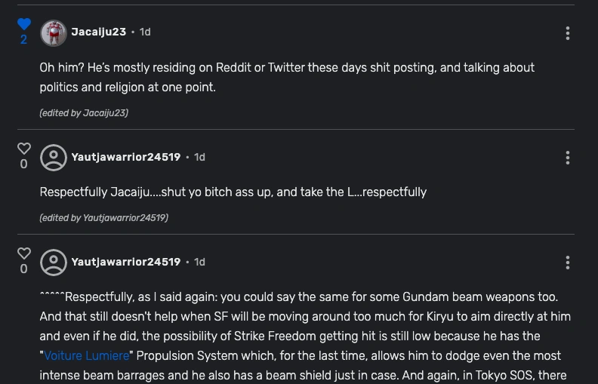This screenshot has width=598, height=384.
Task: Open the Yautjawarrior24519 username above the Gundam comment
Action: click(x=126, y=262)
